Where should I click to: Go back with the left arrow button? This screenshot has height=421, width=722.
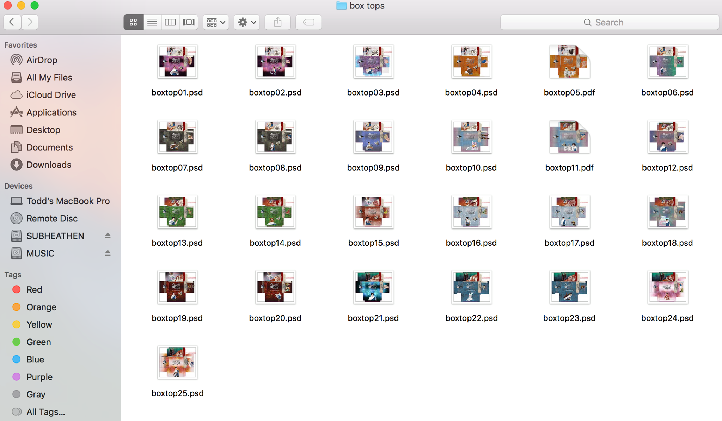12,22
